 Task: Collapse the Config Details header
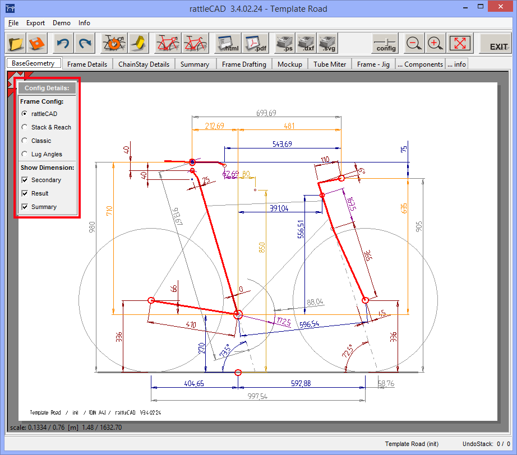point(47,88)
